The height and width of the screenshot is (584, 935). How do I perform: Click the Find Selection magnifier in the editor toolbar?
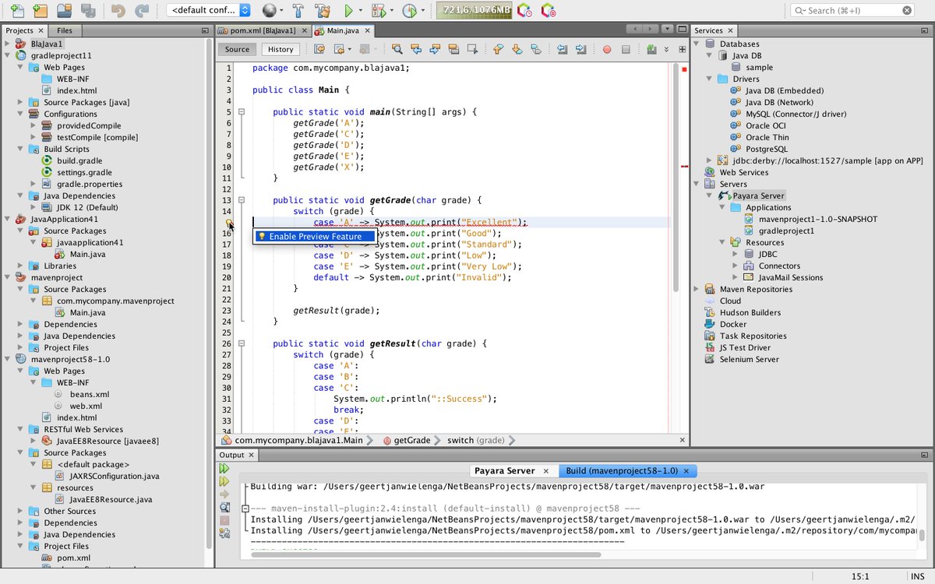[397, 49]
